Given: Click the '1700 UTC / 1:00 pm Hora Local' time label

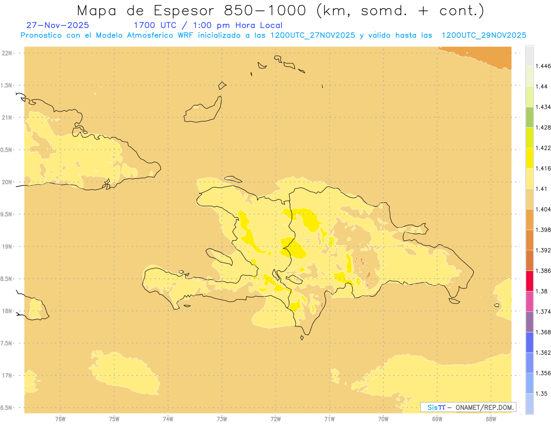Looking at the screenshot, I should 208,25.
